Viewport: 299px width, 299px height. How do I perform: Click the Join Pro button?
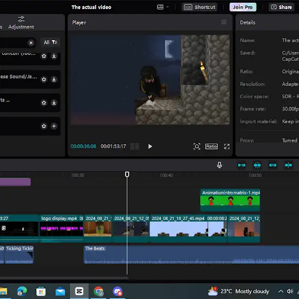point(243,7)
